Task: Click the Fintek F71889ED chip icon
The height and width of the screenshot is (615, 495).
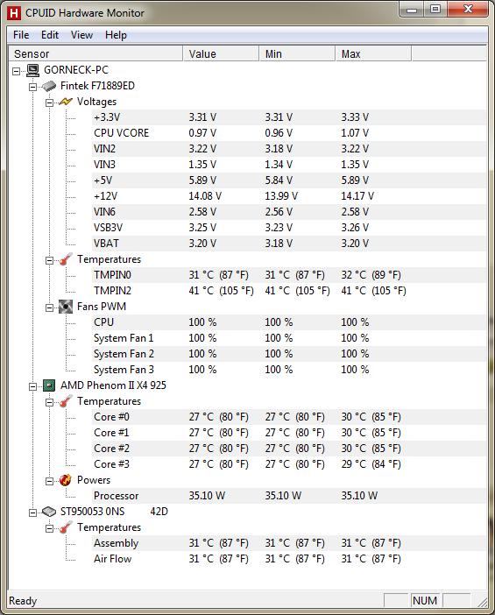Action: (49, 86)
